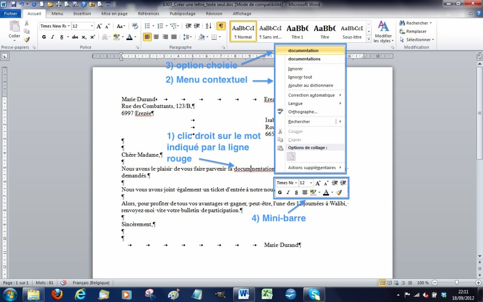Apply the 'Sous-titre' style
Screen dimensions: 483x302
pyautogui.click(x=352, y=31)
